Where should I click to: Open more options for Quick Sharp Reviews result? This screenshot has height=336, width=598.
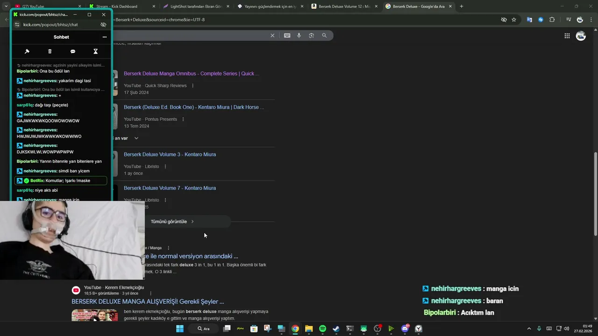pyautogui.click(x=192, y=85)
